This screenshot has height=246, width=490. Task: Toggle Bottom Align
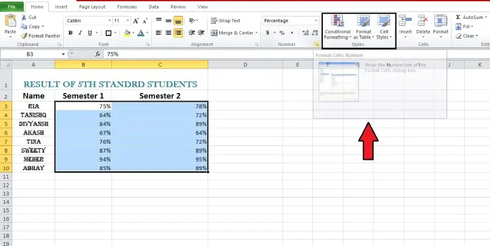click(178, 21)
